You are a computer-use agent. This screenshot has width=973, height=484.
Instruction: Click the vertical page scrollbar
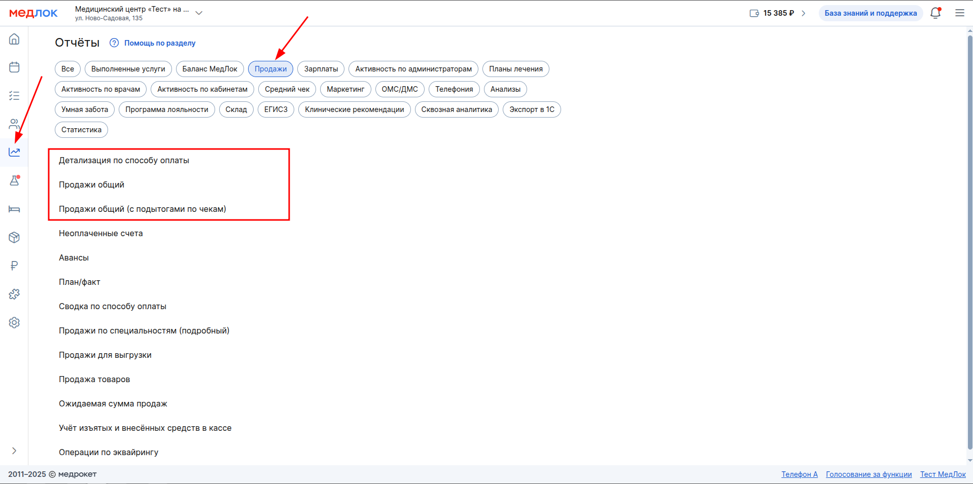pos(970,243)
